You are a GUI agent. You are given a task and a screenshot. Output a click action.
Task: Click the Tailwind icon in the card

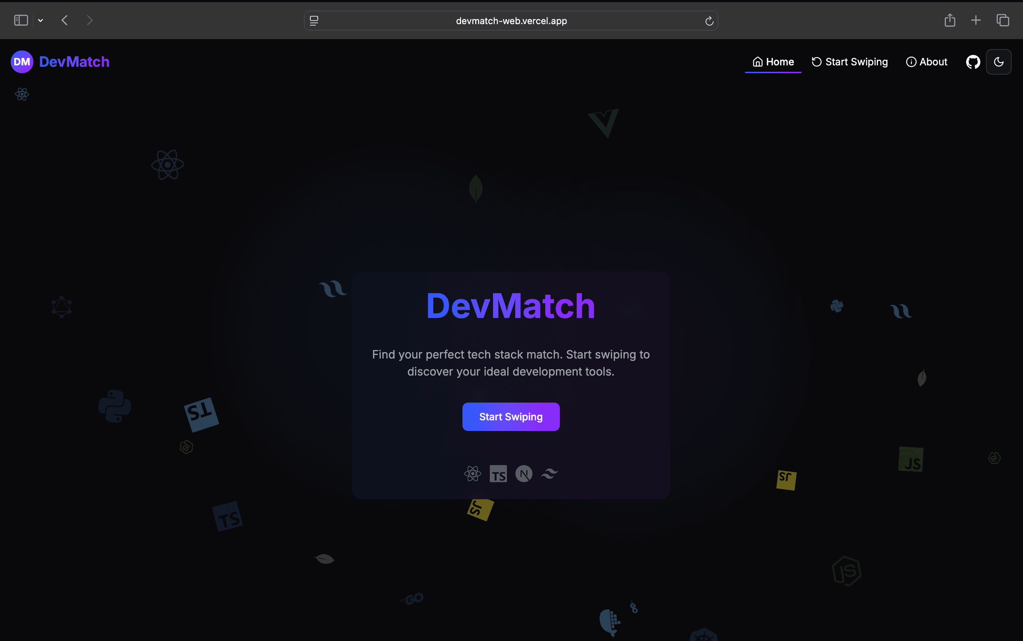click(x=549, y=474)
